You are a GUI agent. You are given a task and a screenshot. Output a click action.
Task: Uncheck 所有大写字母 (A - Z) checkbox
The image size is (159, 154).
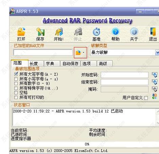pos(16,74)
